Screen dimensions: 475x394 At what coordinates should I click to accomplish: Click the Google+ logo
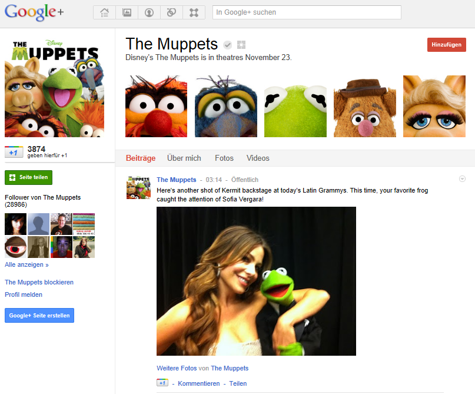tap(34, 12)
